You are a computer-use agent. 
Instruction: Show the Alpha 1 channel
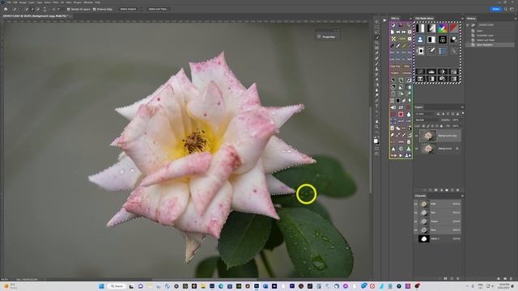coord(416,238)
